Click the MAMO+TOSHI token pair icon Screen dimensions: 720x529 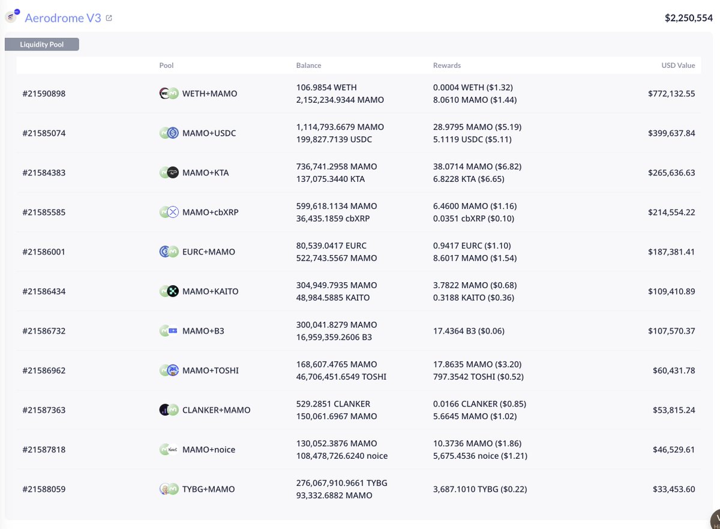click(x=169, y=370)
